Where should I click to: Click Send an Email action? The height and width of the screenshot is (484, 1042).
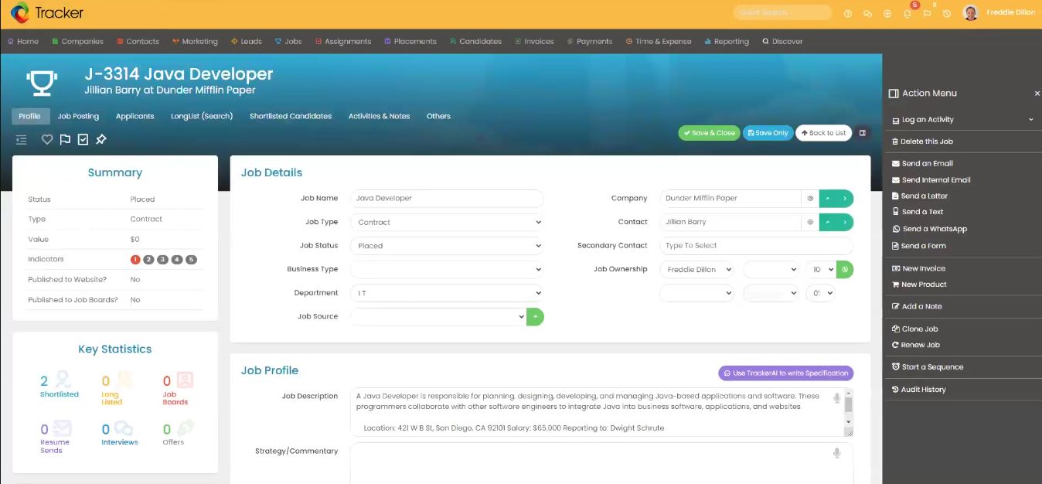[x=922, y=163]
